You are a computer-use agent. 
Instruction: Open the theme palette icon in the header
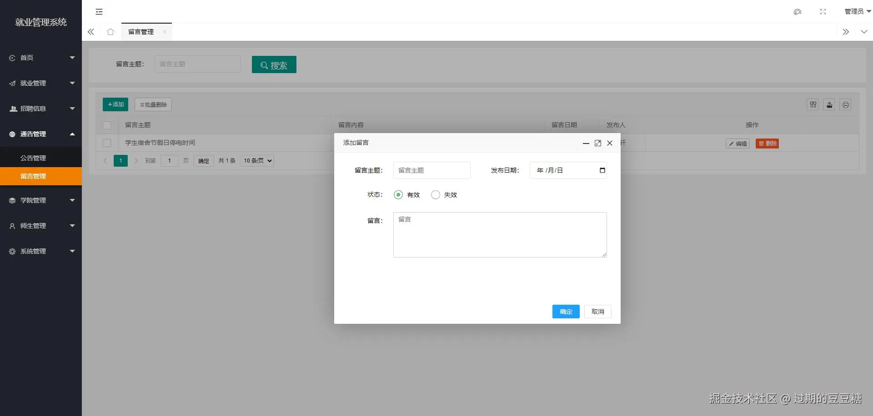pyautogui.click(x=797, y=11)
